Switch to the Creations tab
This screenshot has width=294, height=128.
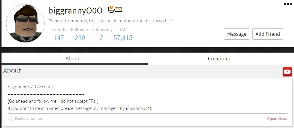point(219,59)
